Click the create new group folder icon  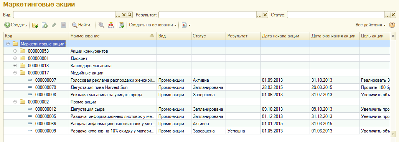35,25
